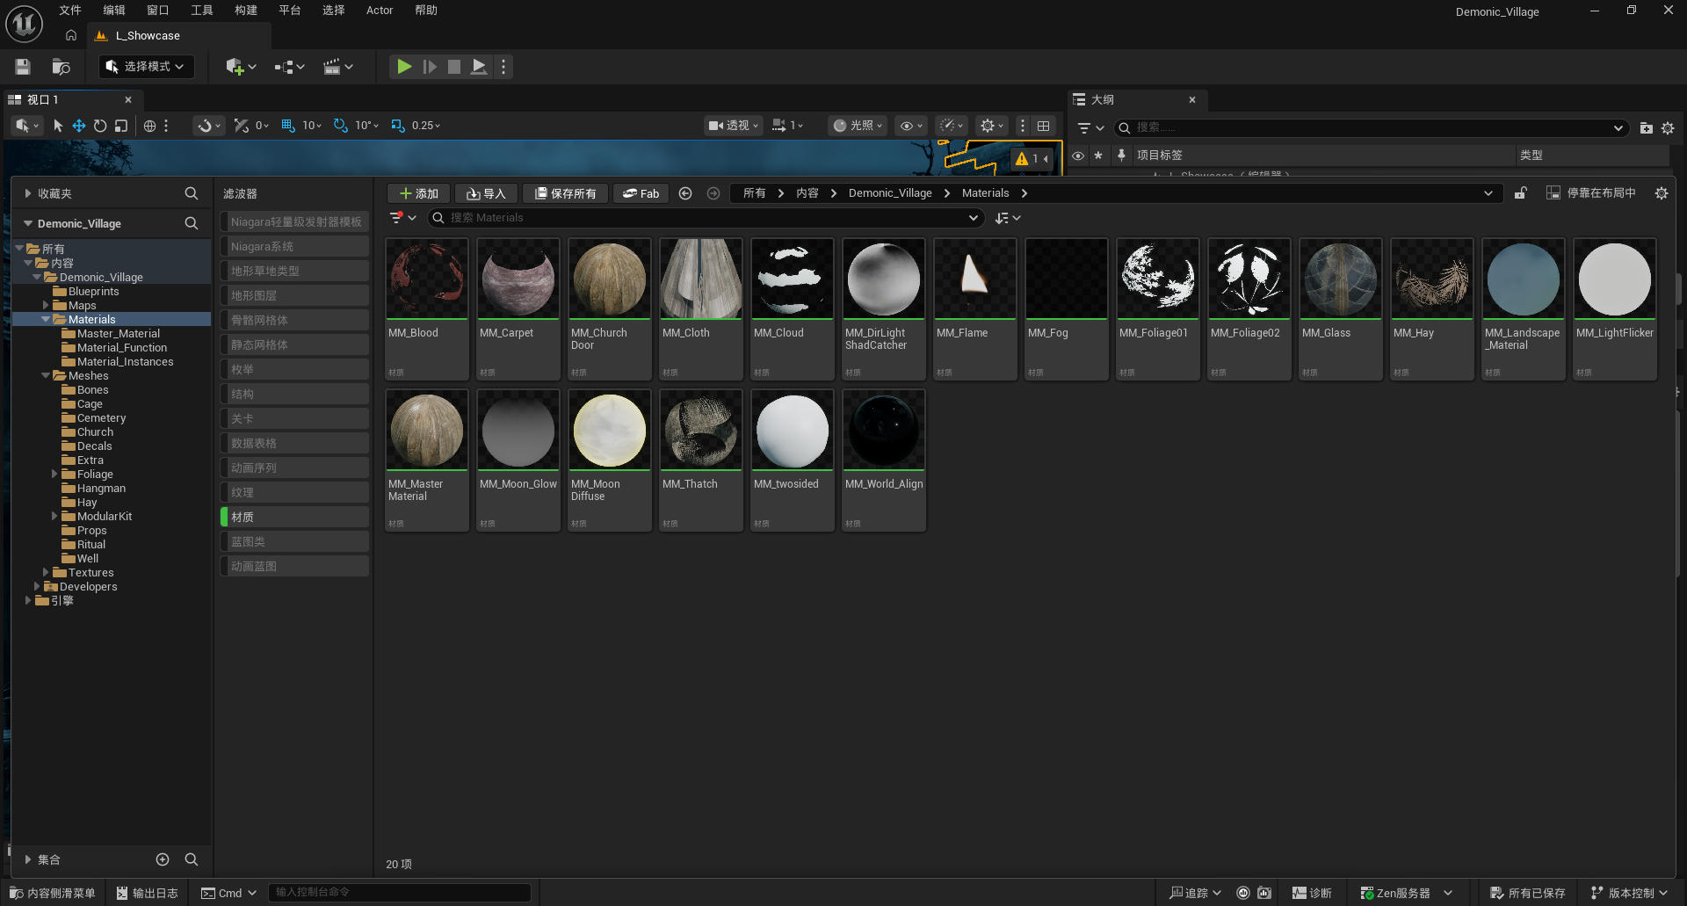Viewport: 1687px width, 906px height.
Task: Toggle grid position snapping icon
Action: tap(288, 126)
